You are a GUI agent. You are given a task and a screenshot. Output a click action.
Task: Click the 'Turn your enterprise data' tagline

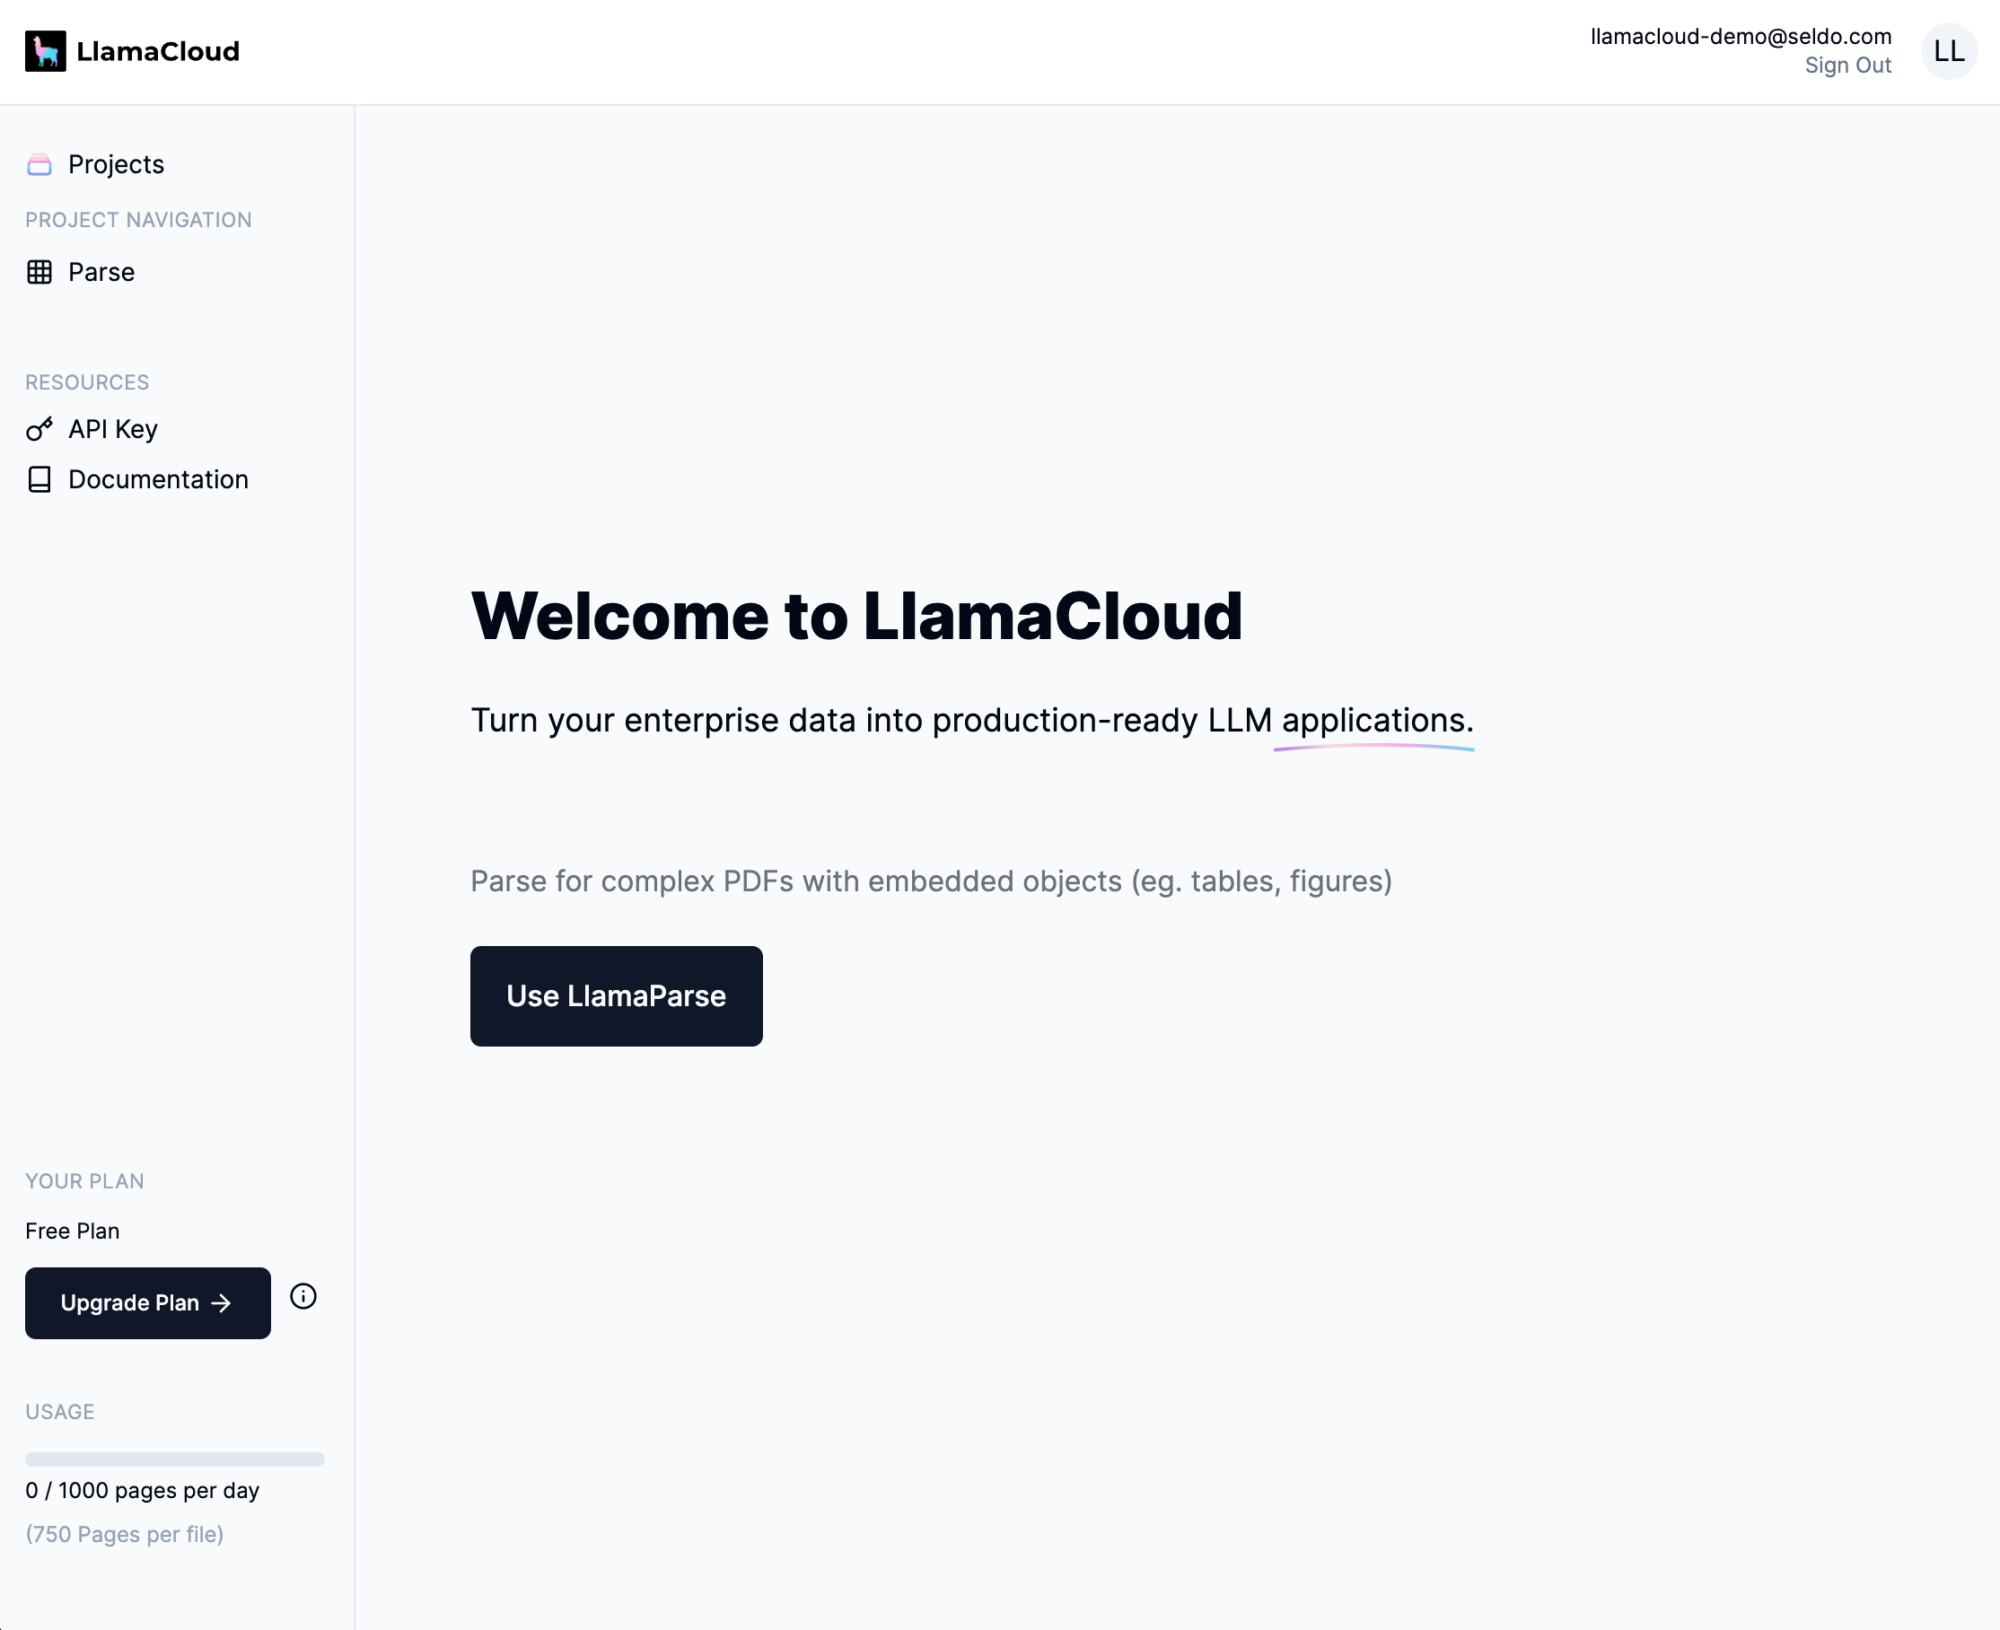(972, 720)
